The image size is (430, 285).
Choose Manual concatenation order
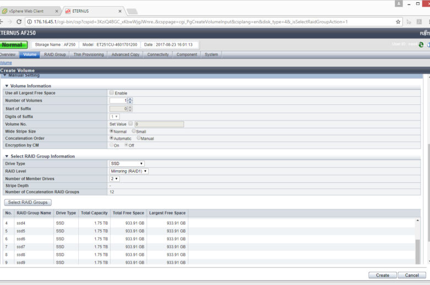click(138, 138)
